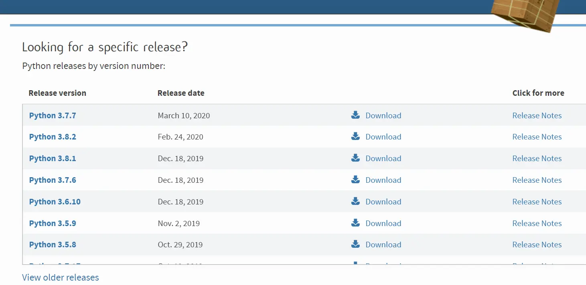Open Release Notes for Python 3.5.8
The width and height of the screenshot is (586, 285).
(537, 245)
